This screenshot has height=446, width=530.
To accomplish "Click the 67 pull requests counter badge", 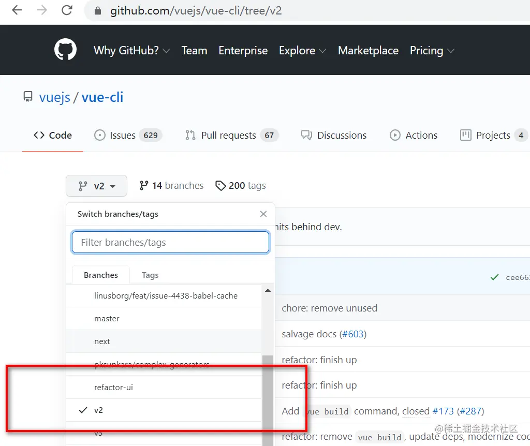I will pyautogui.click(x=269, y=135).
